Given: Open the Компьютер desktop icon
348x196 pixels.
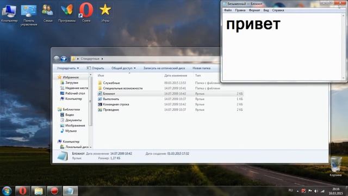Looking at the screenshot, I should 9,13.
